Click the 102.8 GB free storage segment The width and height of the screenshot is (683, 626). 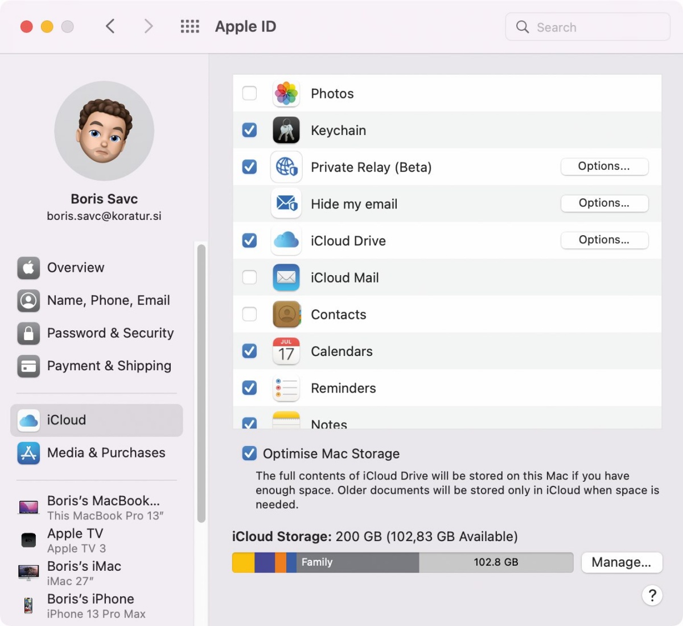(496, 562)
